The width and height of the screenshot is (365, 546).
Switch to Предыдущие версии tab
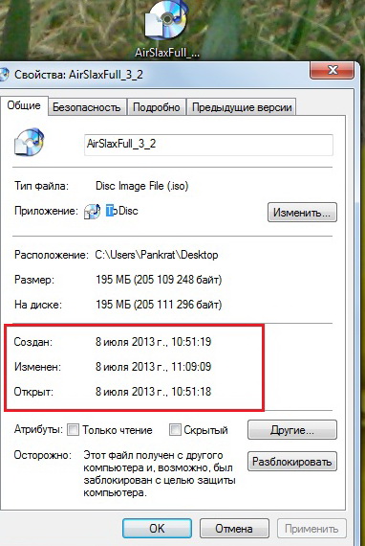pos(242,107)
